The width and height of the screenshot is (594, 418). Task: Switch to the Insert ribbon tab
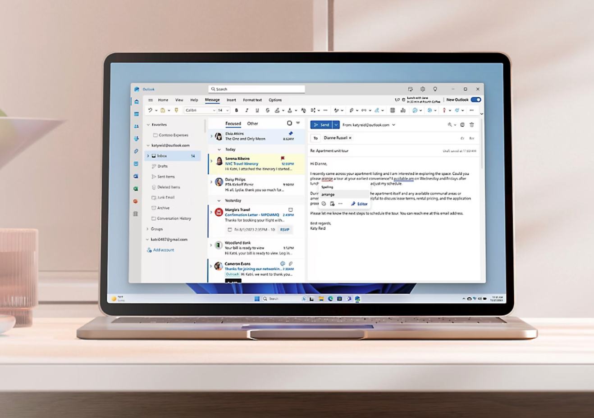(231, 100)
